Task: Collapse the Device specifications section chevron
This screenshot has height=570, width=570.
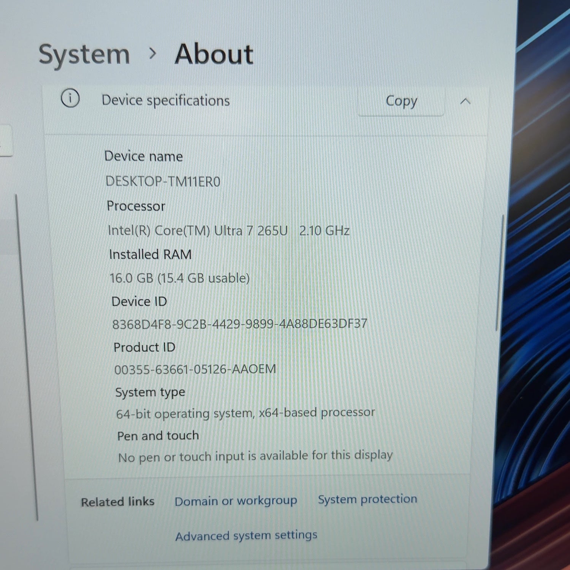Action: click(465, 101)
